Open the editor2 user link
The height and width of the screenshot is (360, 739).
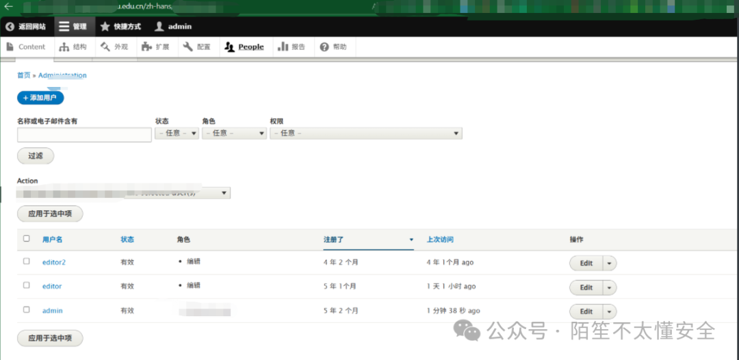tap(54, 262)
